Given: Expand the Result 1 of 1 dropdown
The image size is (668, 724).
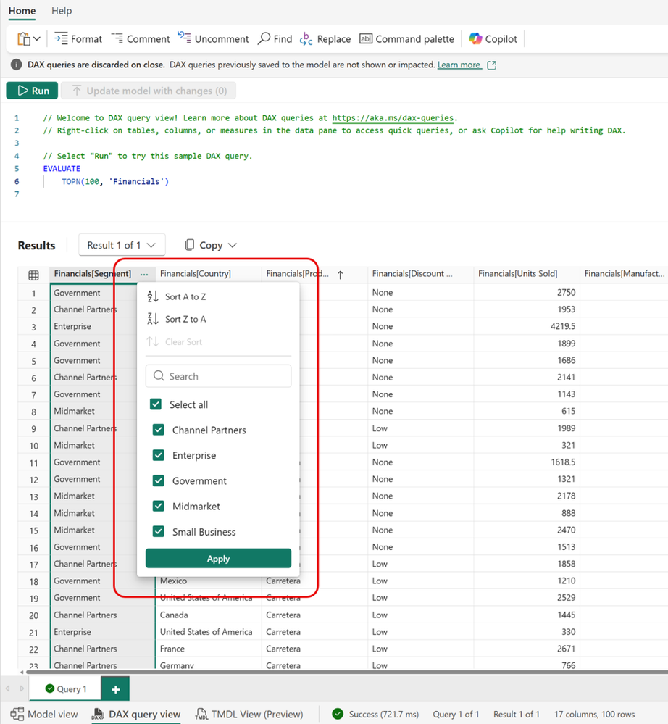Looking at the screenshot, I should tap(122, 245).
